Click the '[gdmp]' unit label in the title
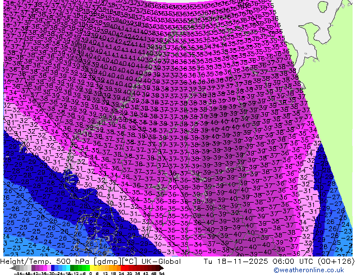Image resolution: width=356 pixels, height=275 pixels. coord(108,262)
